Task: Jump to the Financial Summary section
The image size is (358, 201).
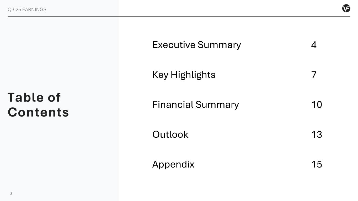Action: tap(195, 105)
